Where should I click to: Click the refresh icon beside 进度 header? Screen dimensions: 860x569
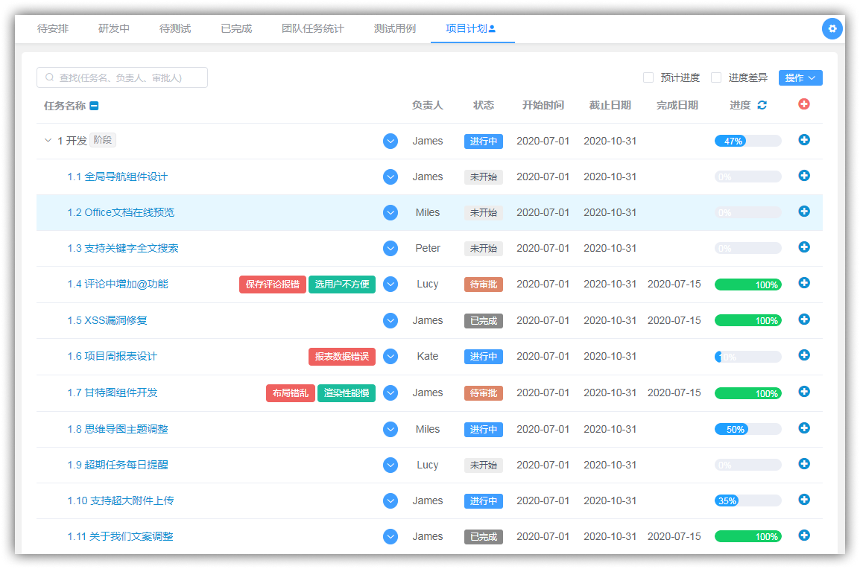762,105
